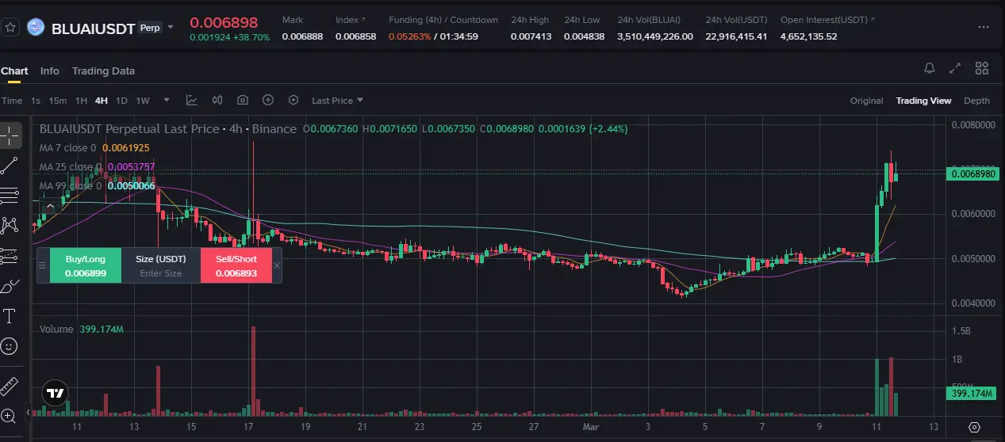Open price alerts with the bell icon
The image size is (1005, 442).
930,69
